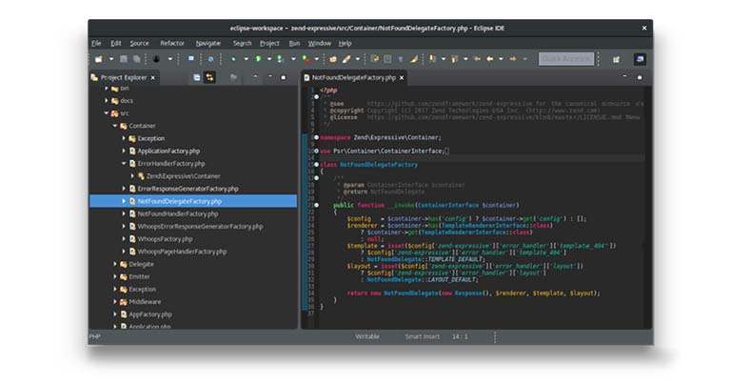Viewport: 731px width, 384px height.
Task: Toggle Mark Occurrences toolbar icon
Action: point(374,59)
